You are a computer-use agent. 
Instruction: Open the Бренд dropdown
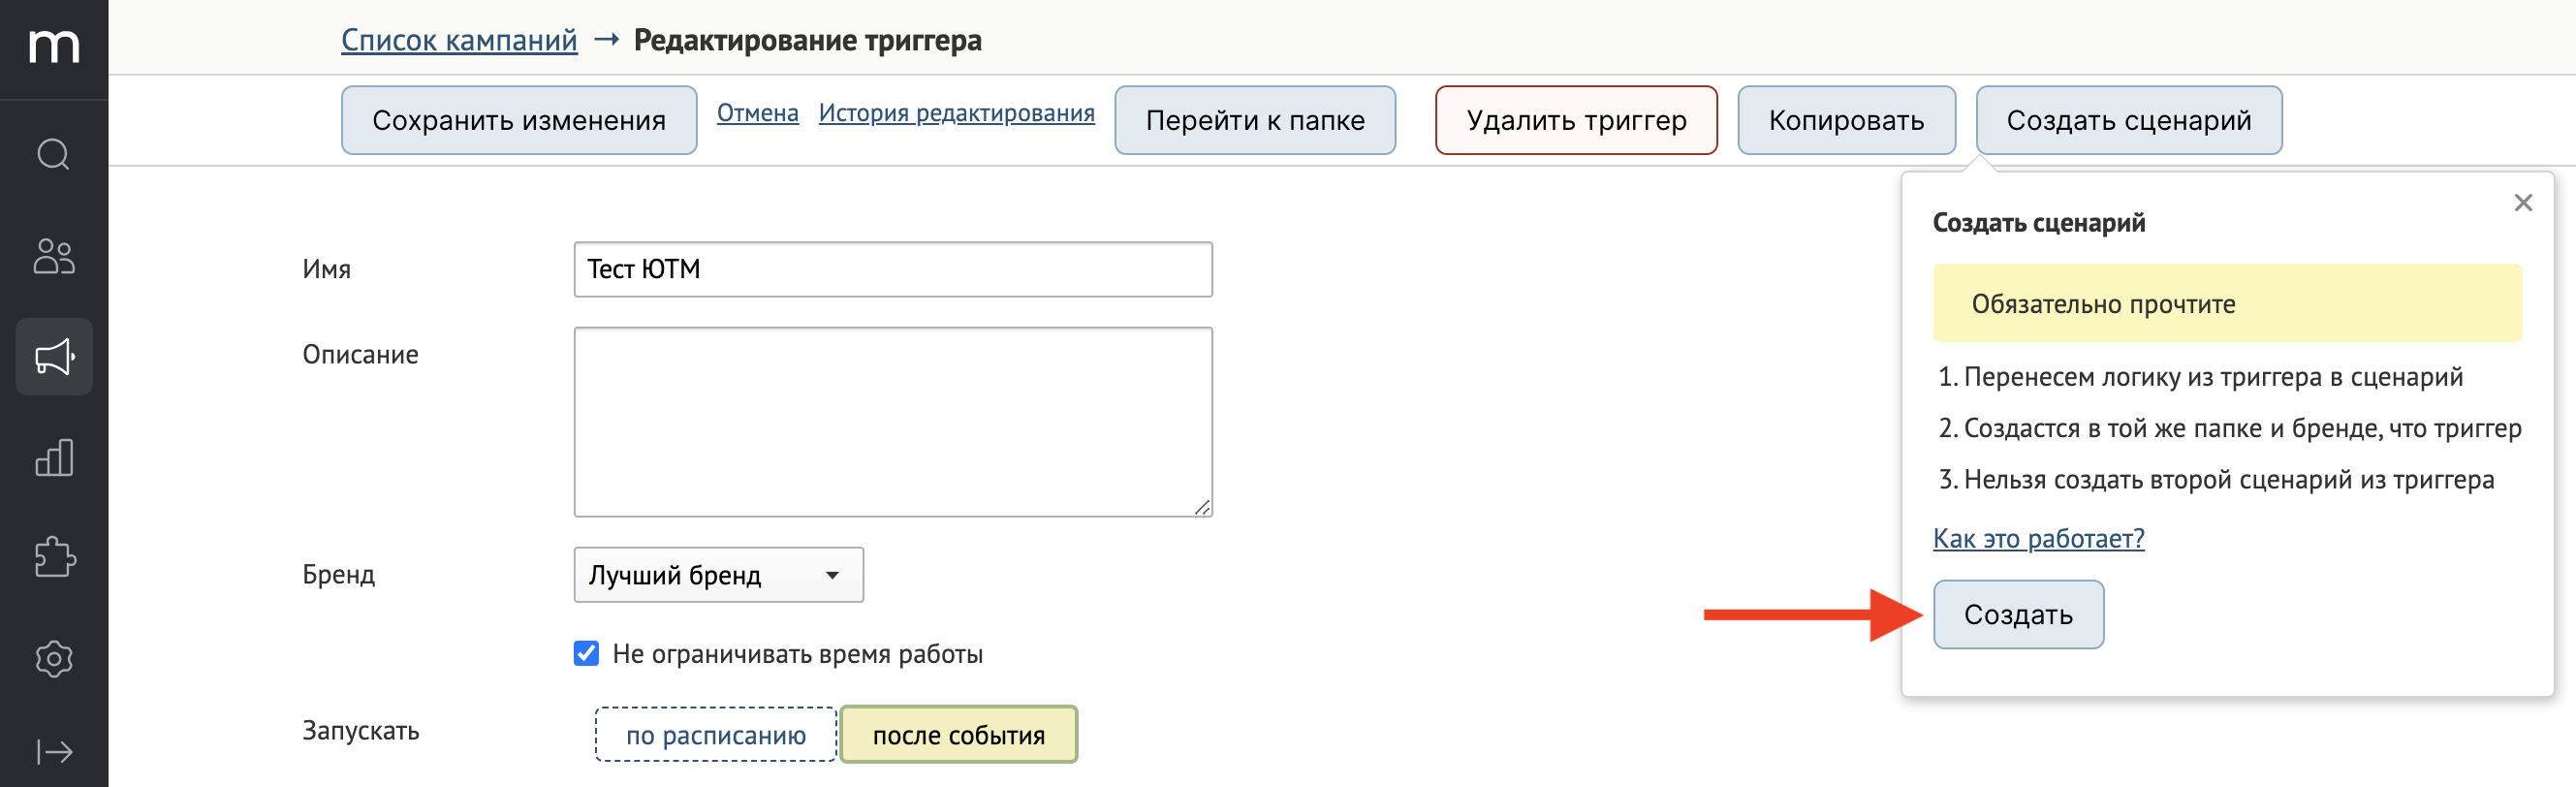(718, 575)
